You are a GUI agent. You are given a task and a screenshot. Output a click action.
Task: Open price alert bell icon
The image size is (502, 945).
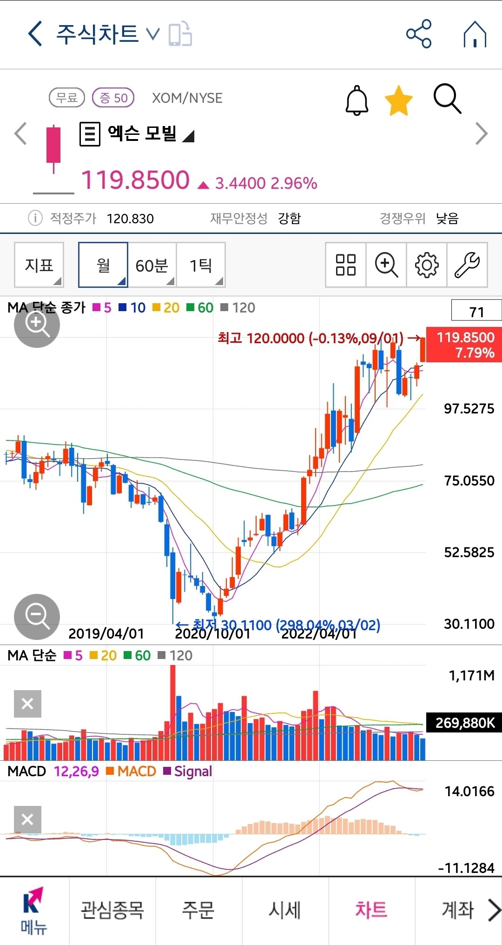[x=357, y=100]
